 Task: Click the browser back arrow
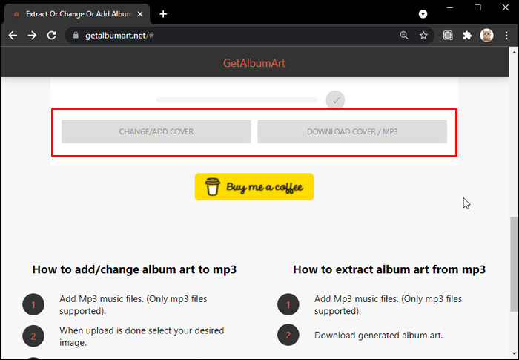pos(13,35)
